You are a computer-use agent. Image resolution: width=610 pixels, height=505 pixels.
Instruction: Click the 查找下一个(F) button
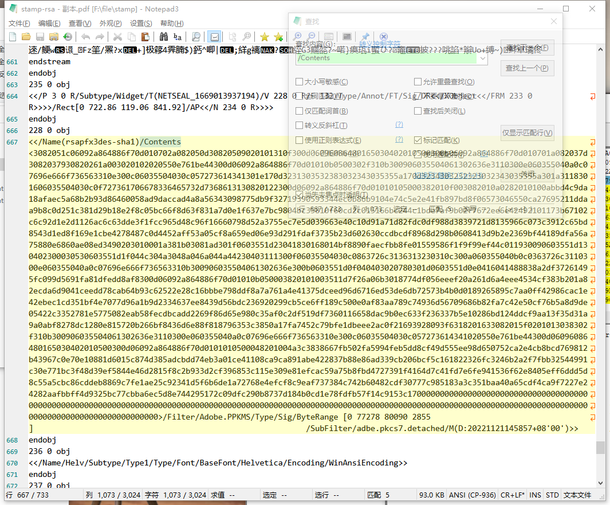[527, 48]
